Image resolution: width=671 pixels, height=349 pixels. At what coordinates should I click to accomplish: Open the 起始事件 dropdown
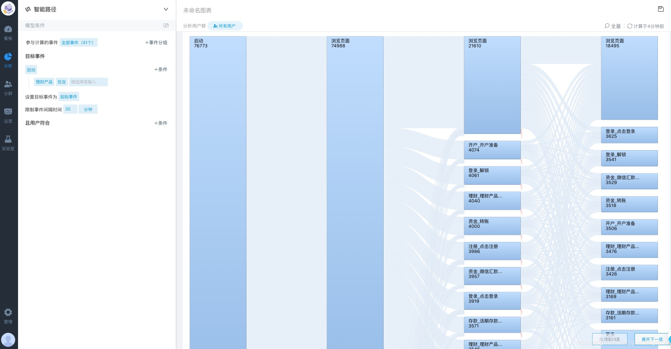point(69,96)
